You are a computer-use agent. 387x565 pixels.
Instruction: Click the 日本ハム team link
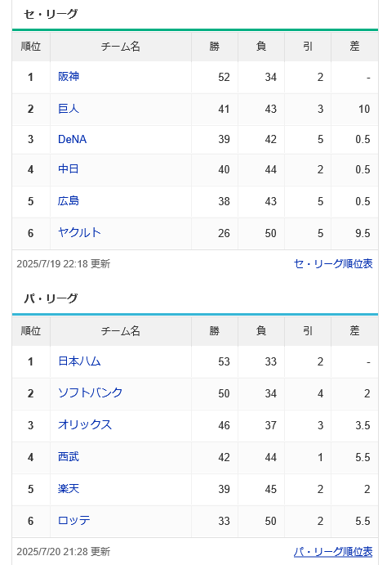tap(79, 361)
